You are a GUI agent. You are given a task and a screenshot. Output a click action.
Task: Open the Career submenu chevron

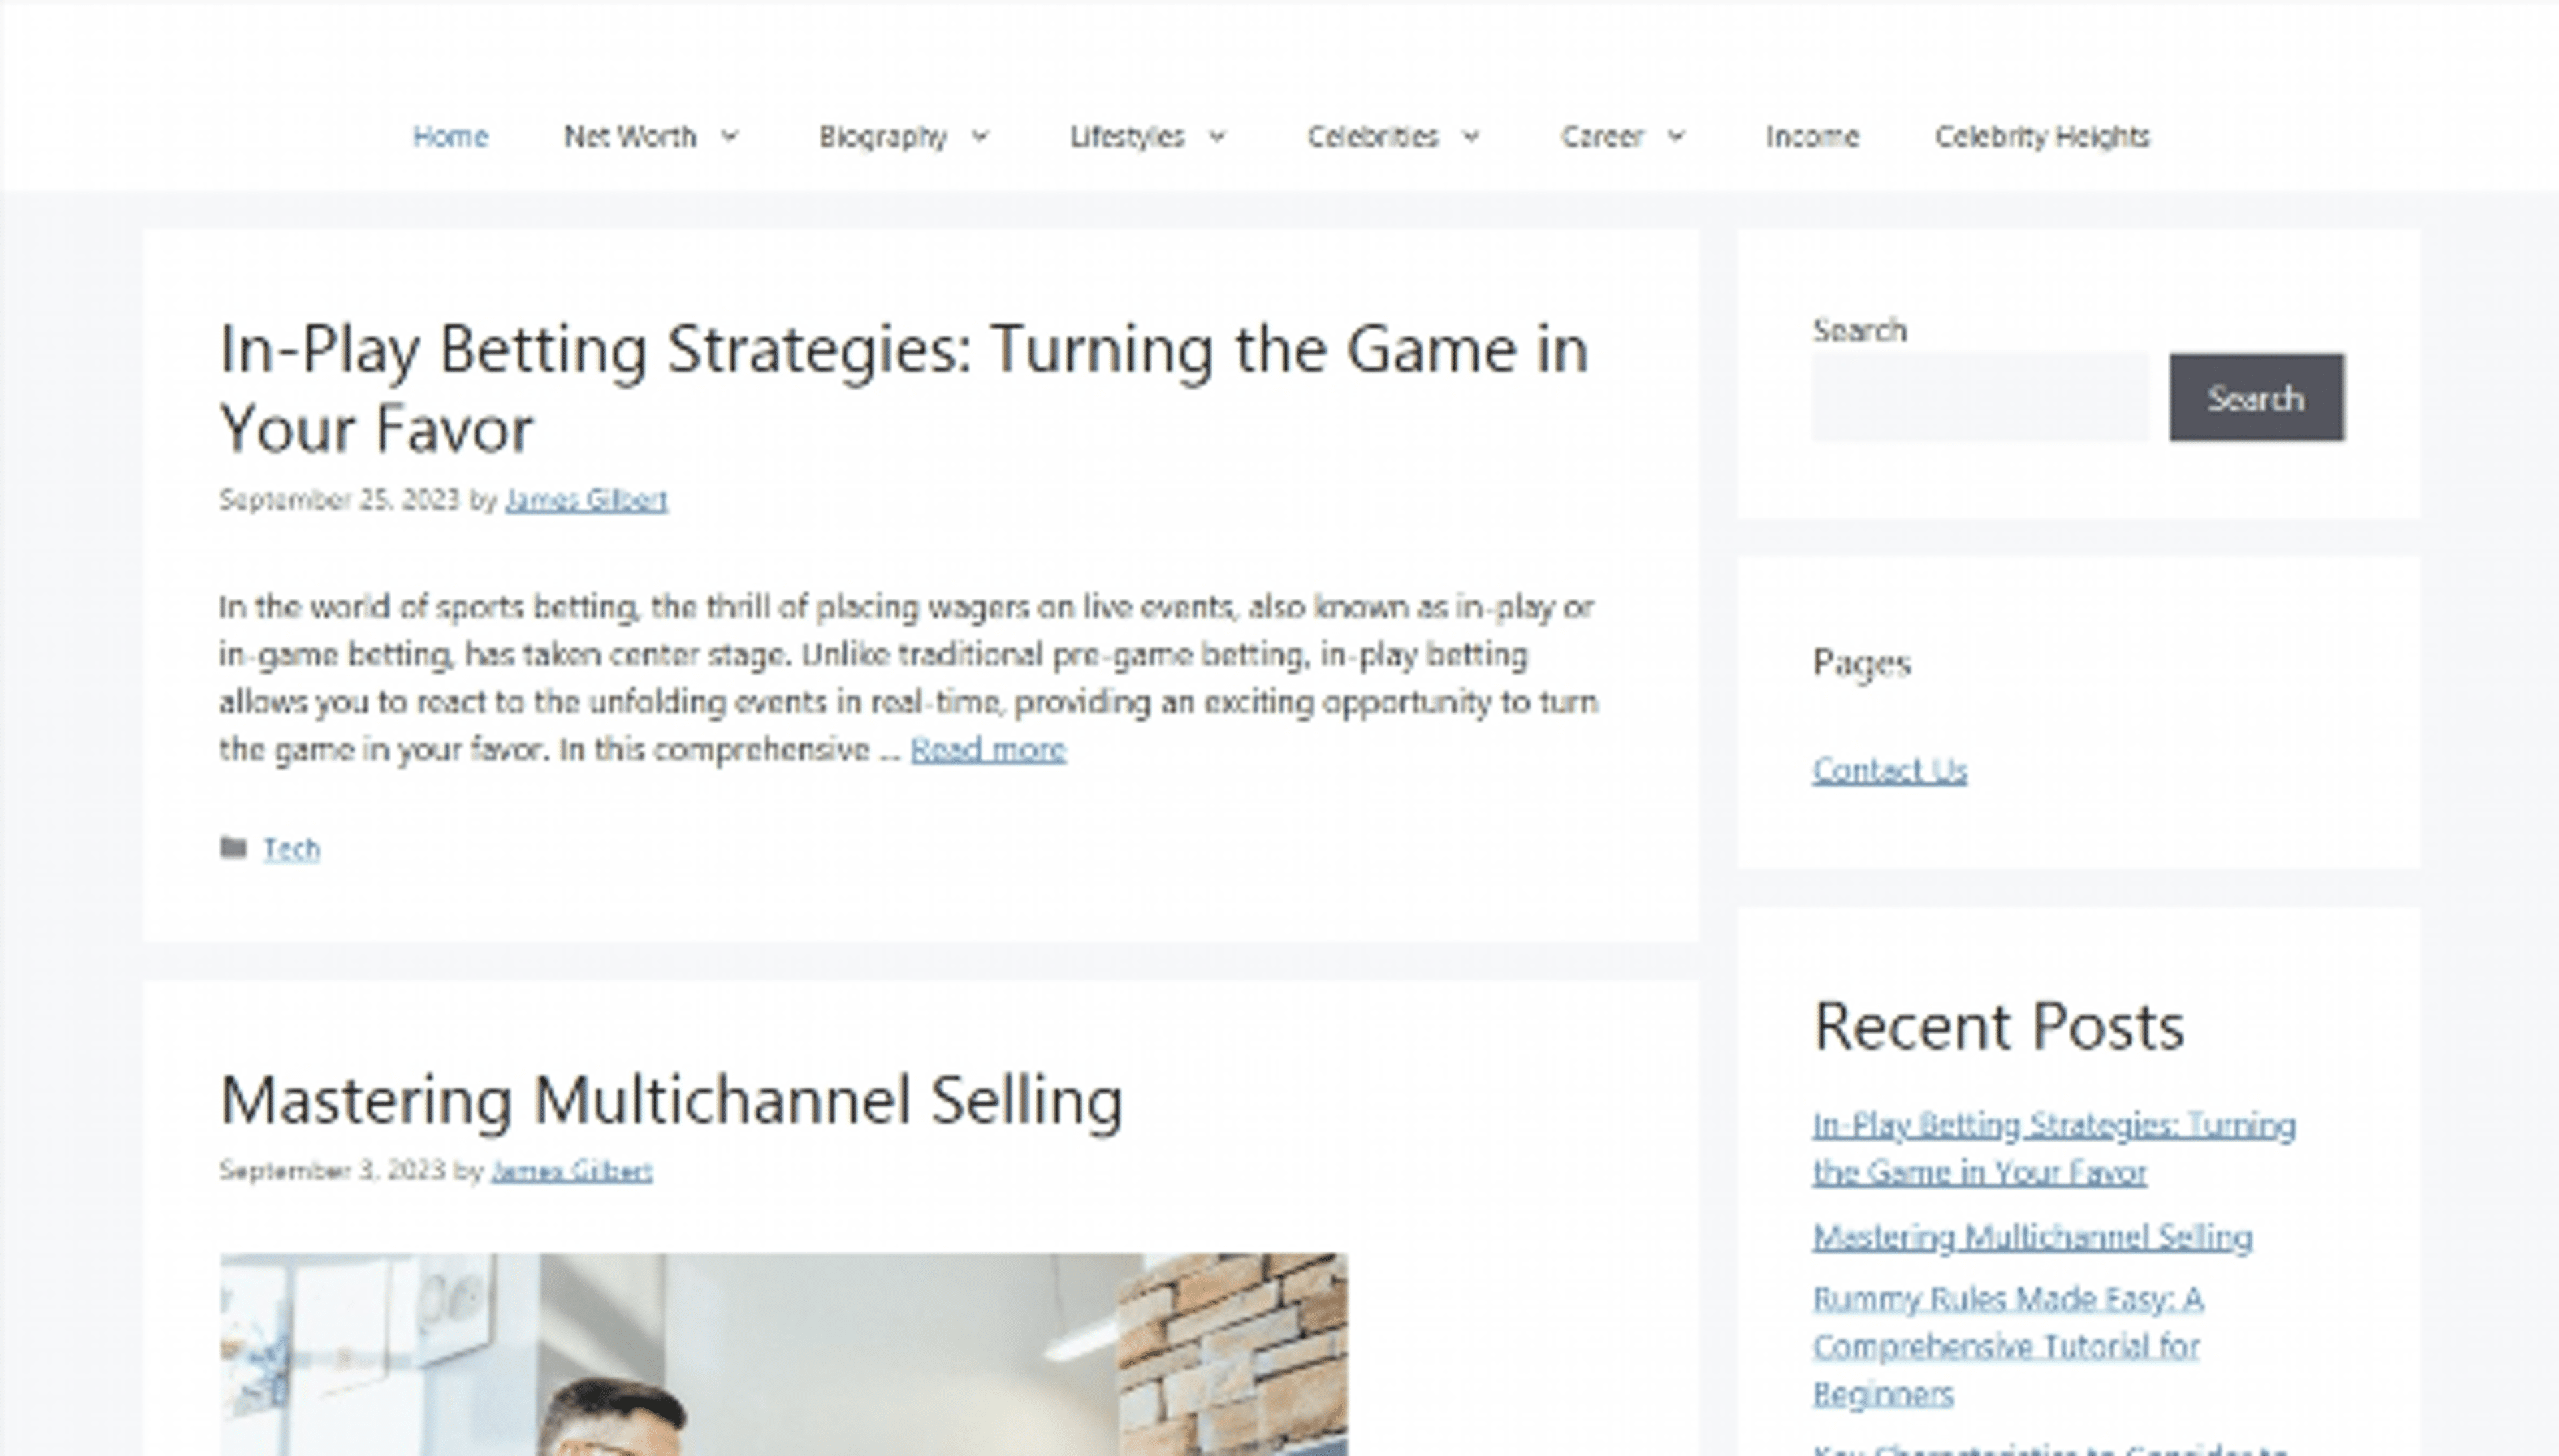pos(1677,136)
